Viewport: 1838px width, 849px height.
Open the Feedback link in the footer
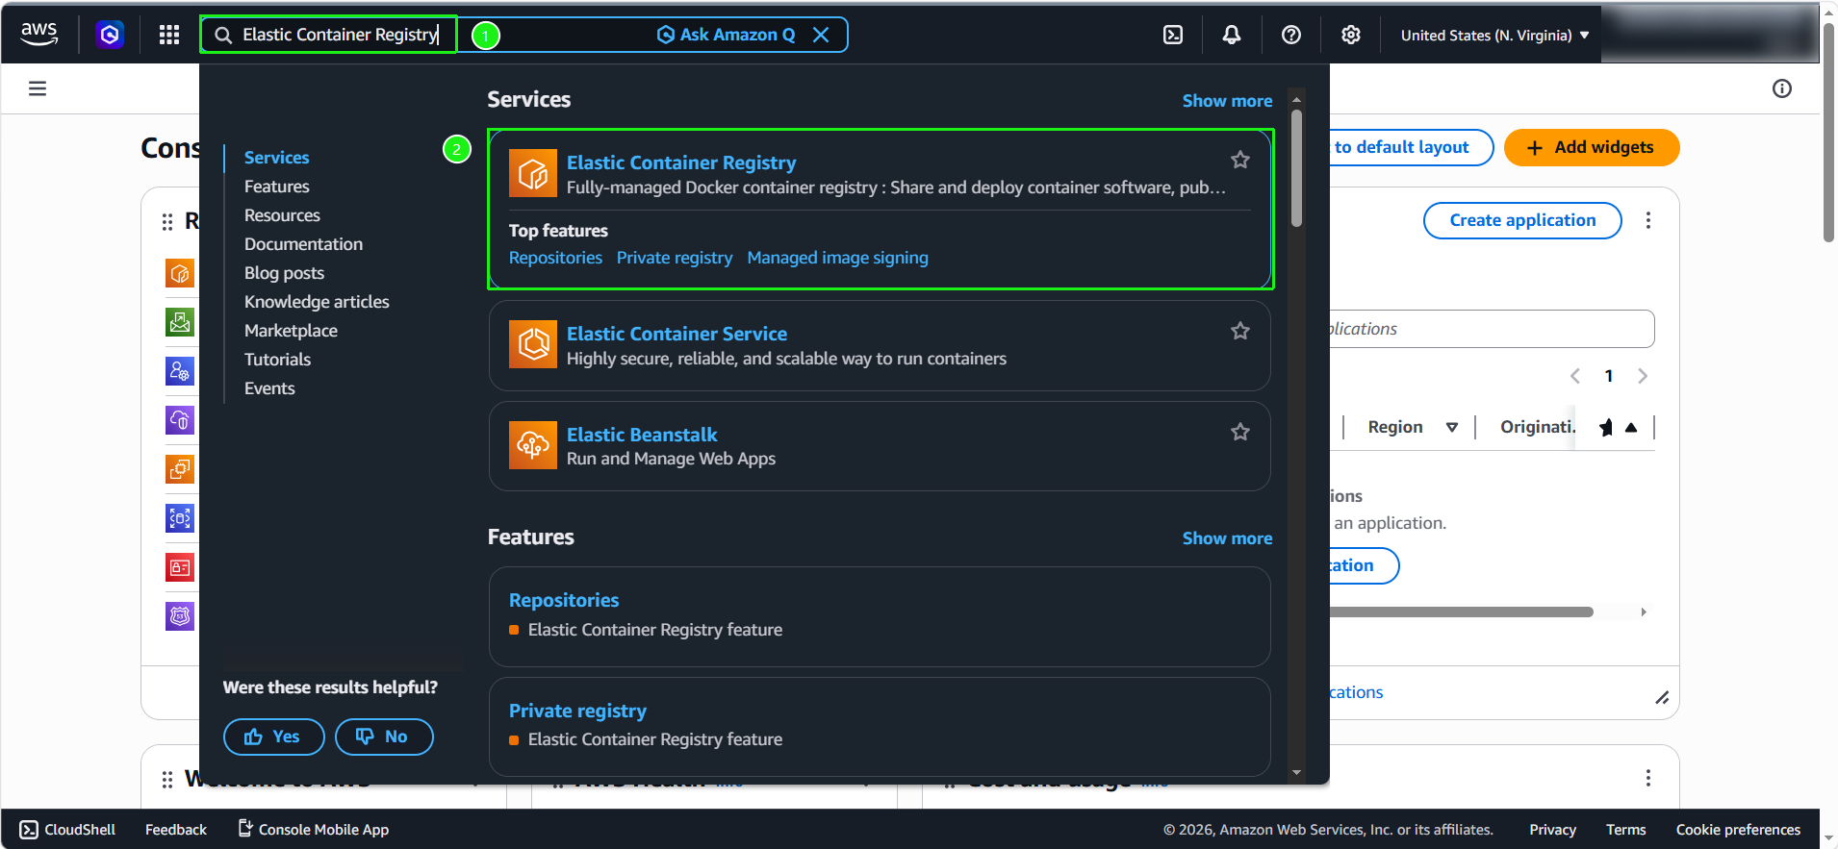pyautogui.click(x=176, y=829)
